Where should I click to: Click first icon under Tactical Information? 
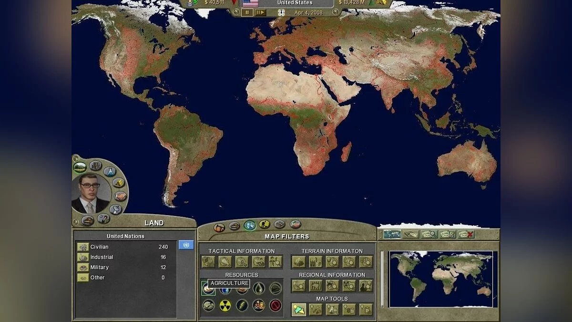click(208, 261)
